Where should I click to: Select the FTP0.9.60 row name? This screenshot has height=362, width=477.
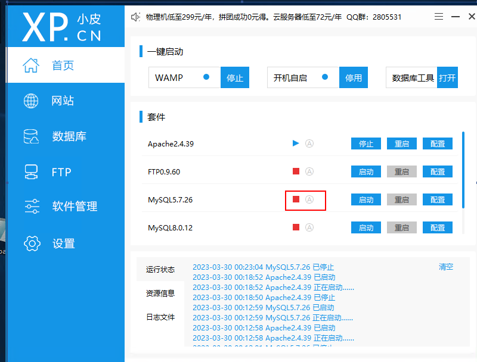[164, 172]
